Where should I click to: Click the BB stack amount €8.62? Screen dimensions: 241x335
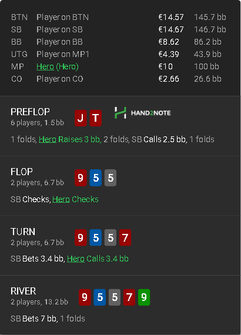click(169, 42)
